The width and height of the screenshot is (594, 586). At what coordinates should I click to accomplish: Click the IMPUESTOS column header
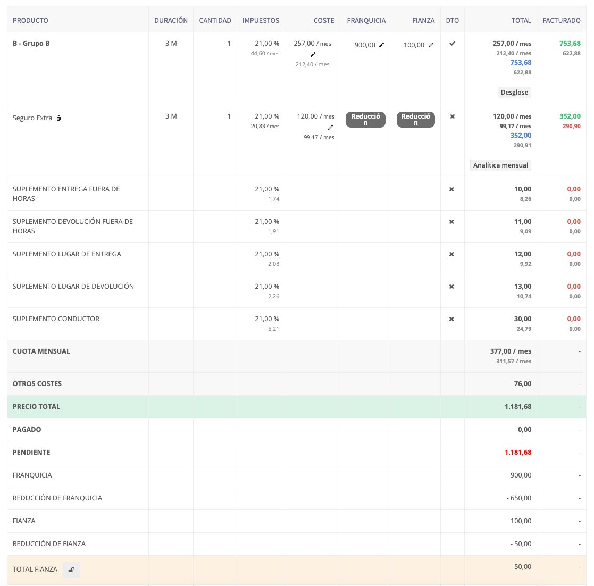pyautogui.click(x=261, y=20)
